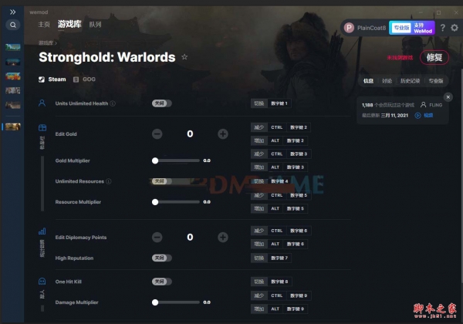The image size is (463, 324).
Task: Enable One Hit Kill toggle
Action: 161,282
